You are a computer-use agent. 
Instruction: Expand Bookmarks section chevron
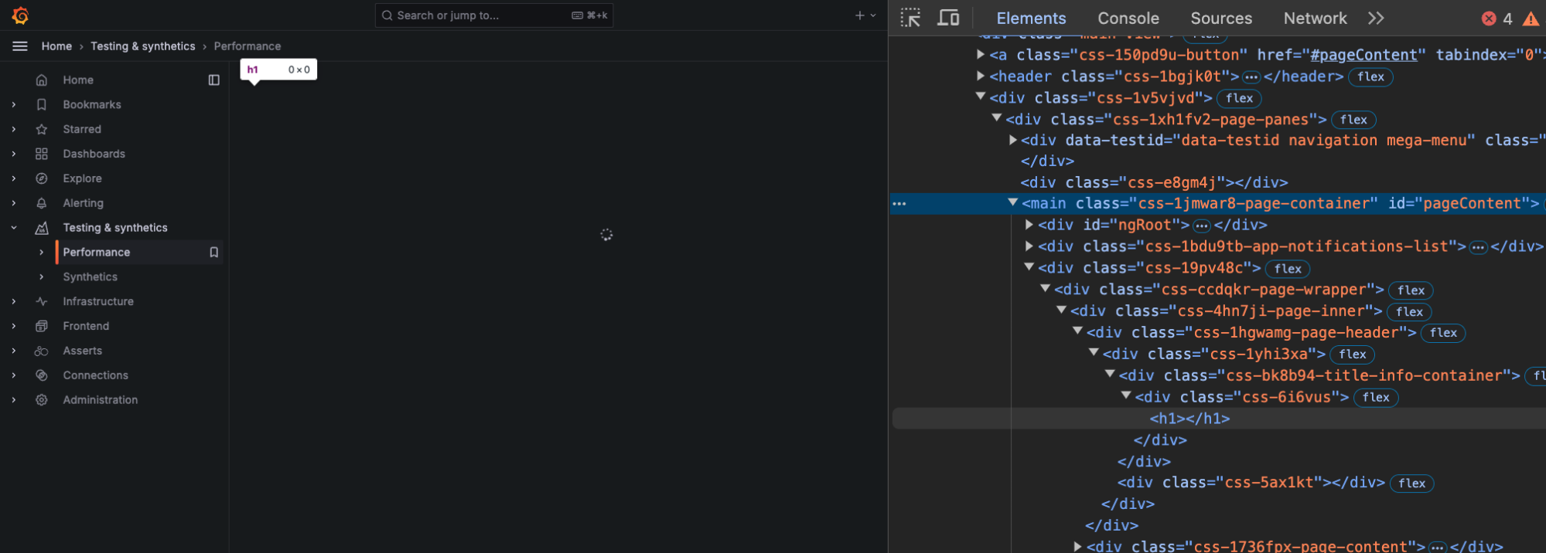point(14,105)
